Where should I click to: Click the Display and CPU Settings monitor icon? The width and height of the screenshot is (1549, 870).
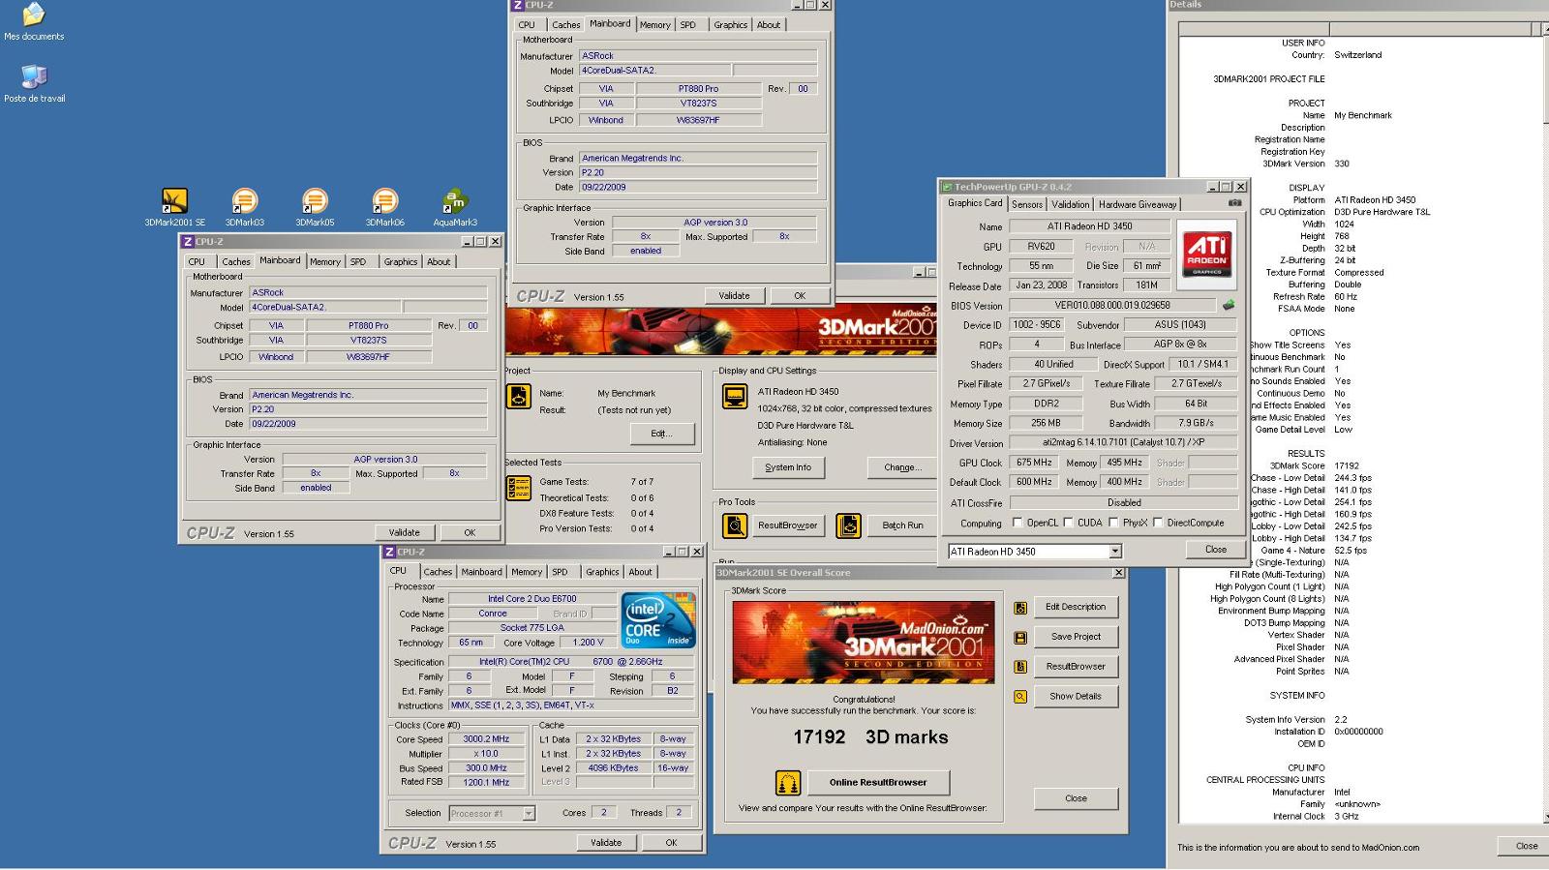pos(735,397)
